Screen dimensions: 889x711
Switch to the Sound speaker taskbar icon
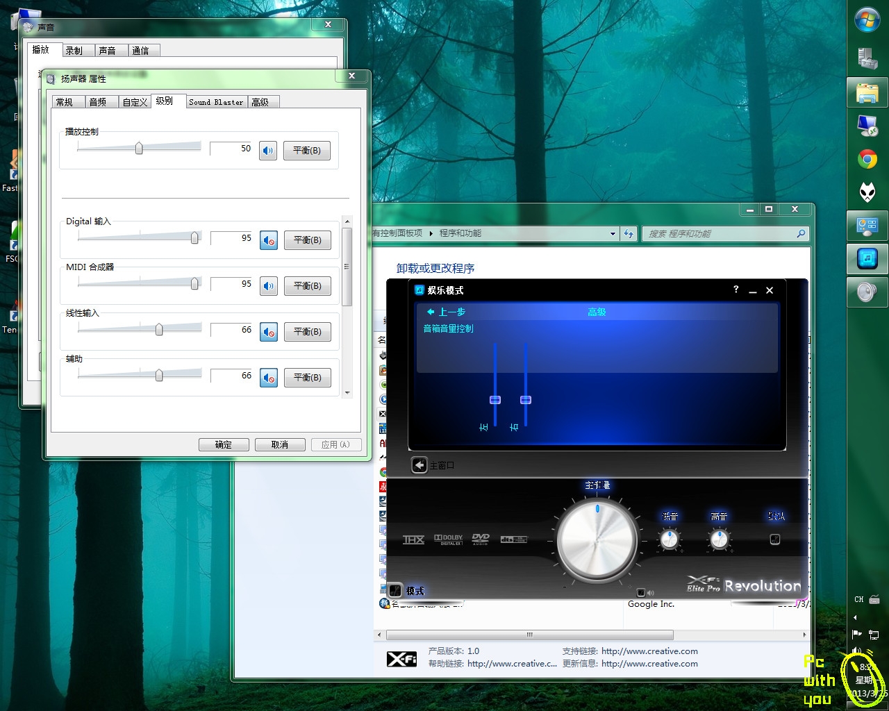867,292
